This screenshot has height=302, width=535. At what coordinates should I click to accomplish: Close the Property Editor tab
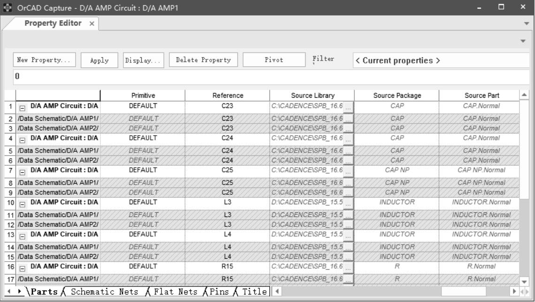click(92, 23)
